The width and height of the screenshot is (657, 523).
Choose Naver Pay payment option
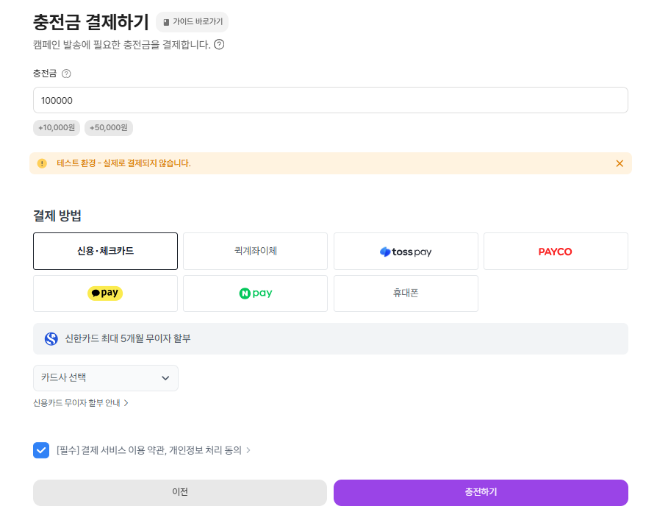(255, 293)
